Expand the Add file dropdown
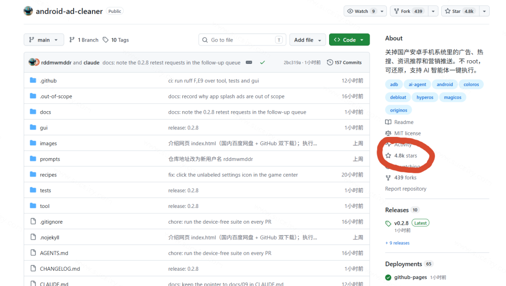506x286 pixels. click(307, 40)
